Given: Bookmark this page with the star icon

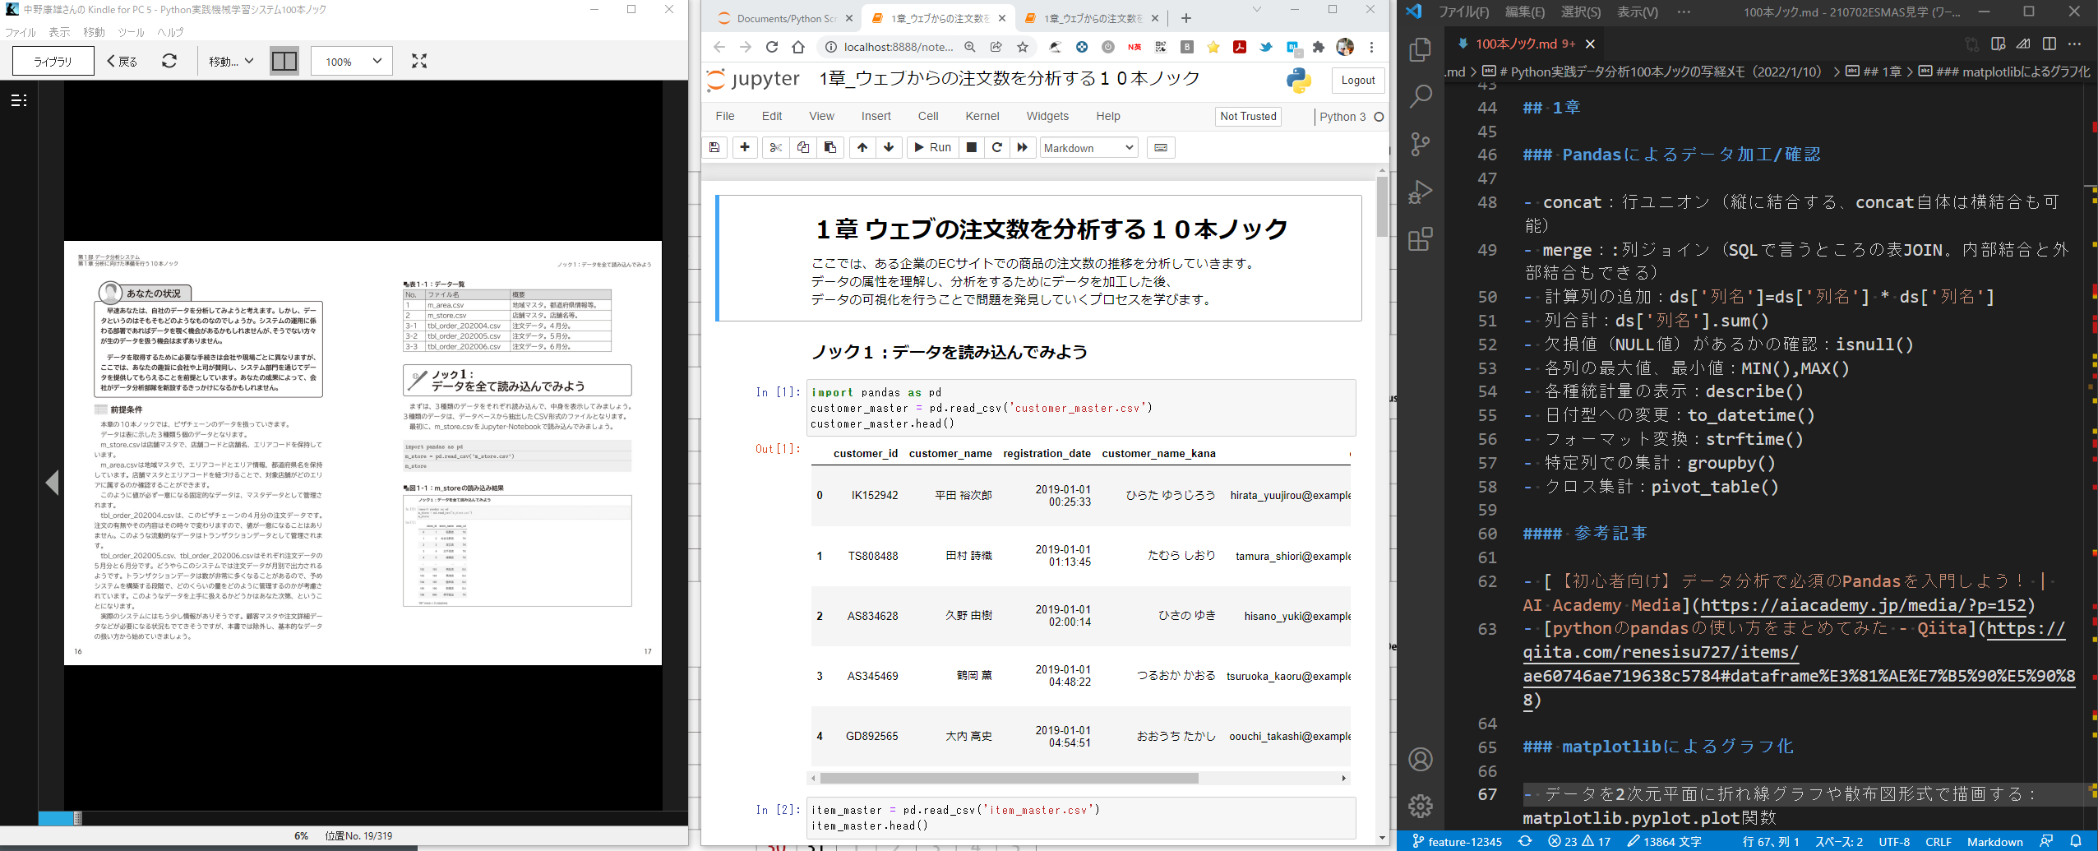Looking at the screenshot, I should (1023, 47).
